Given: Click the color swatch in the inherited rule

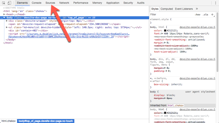Looking at the screenshot, I should [x=165, y=113].
